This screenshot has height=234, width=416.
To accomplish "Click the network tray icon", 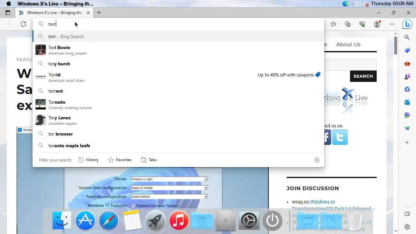I will pyautogui.click(x=358, y=4).
